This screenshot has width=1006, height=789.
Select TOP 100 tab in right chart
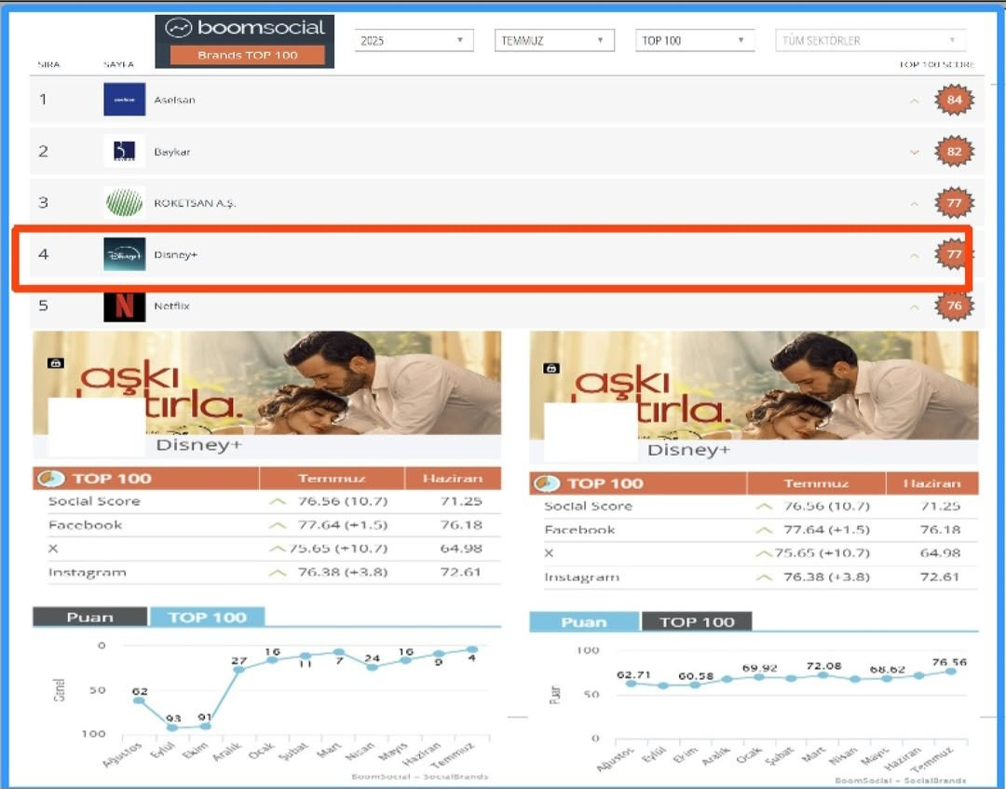click(x=697, y=622)
